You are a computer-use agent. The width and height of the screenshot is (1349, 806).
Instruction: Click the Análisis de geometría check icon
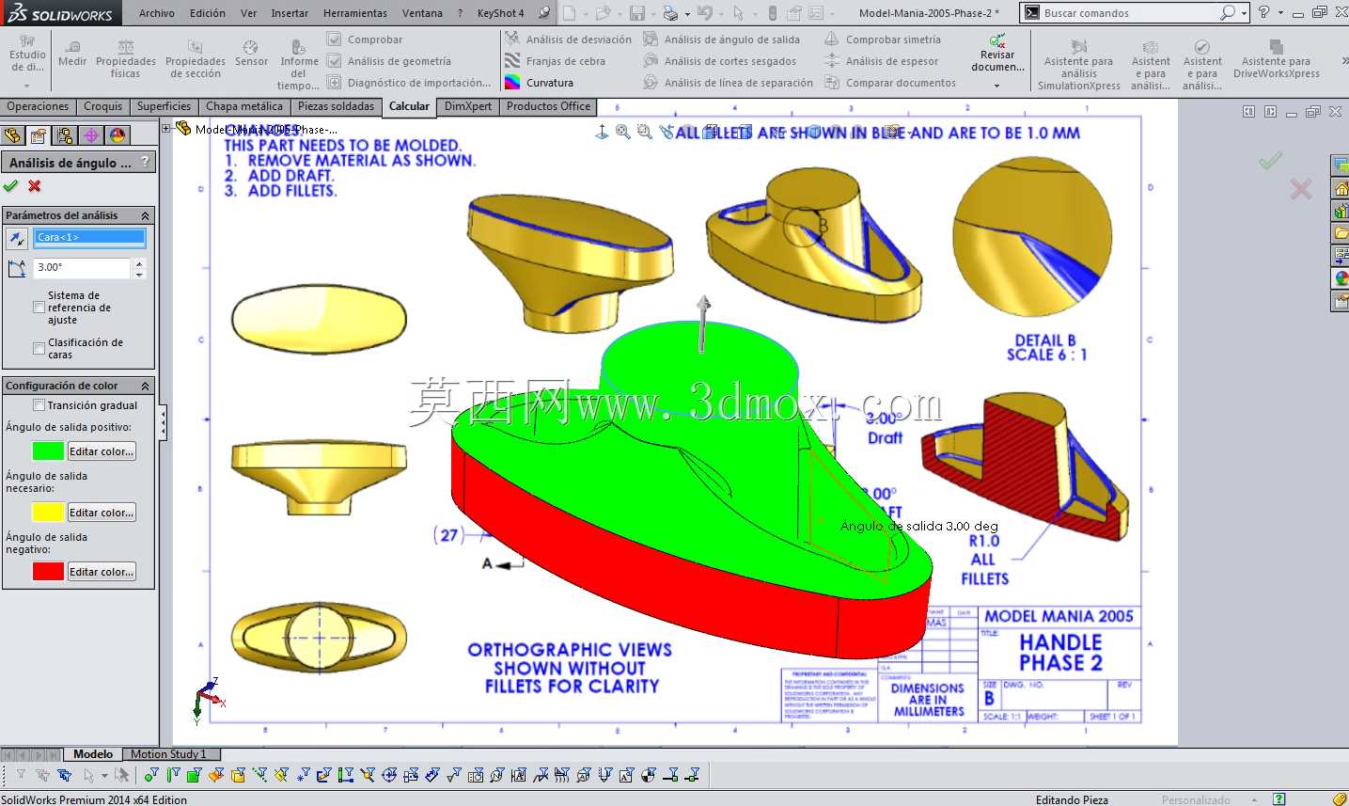[334, 61]
